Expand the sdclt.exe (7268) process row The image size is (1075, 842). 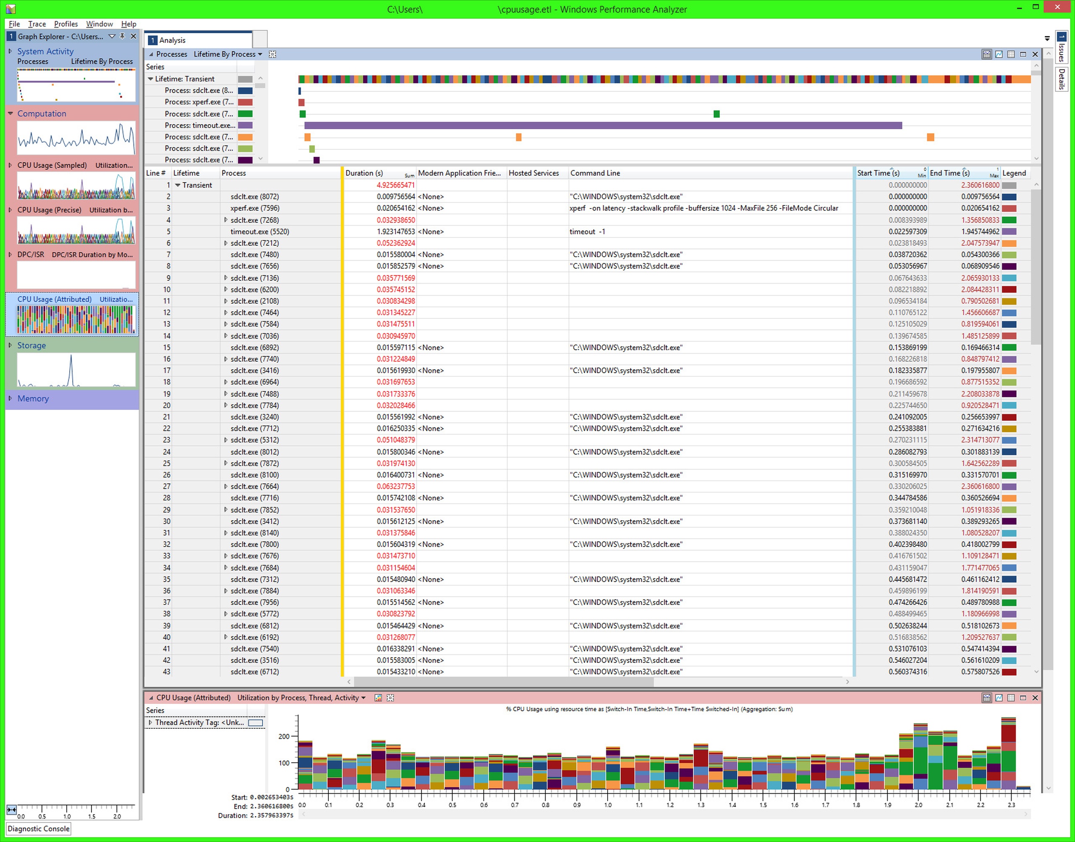coord(226,220)
